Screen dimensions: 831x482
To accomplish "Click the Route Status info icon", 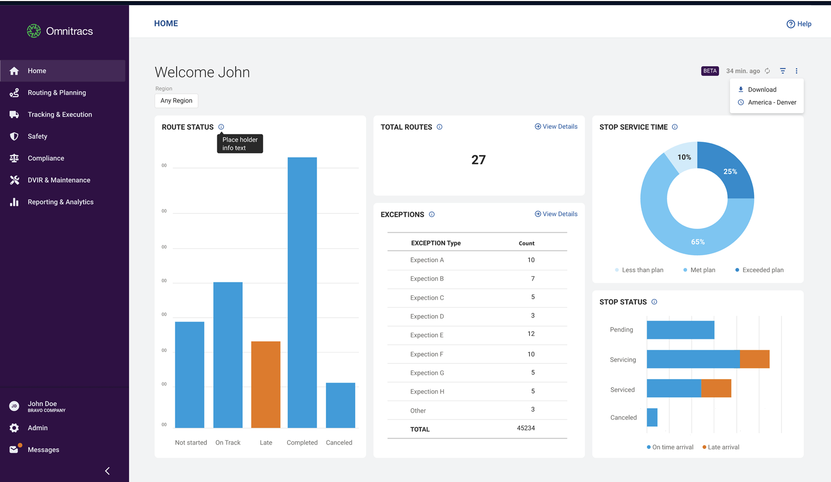I will click(x=221, y=127).
